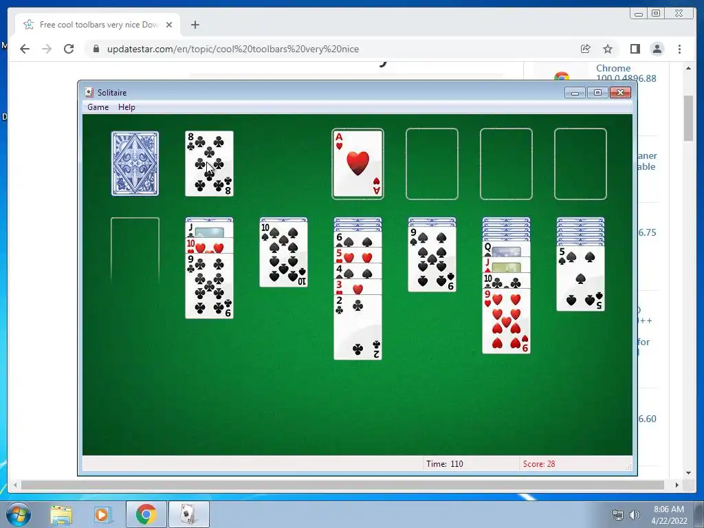The height and width of the screenshot is (528, 704).
Task: Click the page's vertical scrollbar thumb
Action: click(x=688, y=118)
